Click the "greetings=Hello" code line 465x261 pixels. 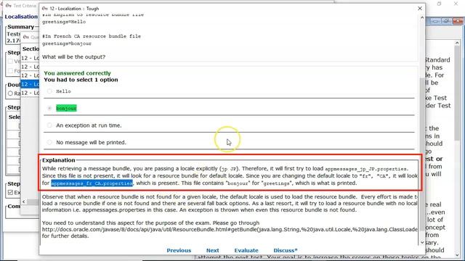point(64,22)
